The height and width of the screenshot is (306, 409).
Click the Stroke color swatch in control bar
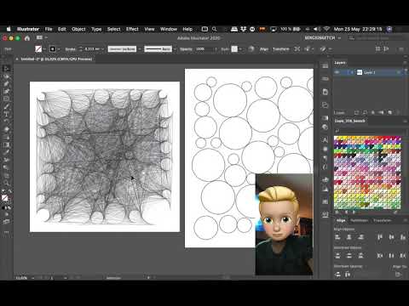(x=53, y=49)
